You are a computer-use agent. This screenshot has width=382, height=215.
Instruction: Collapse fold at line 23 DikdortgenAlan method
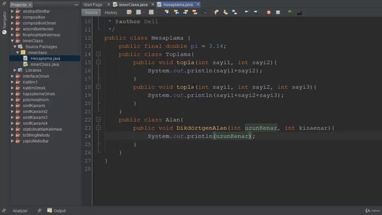coord(98,128)
